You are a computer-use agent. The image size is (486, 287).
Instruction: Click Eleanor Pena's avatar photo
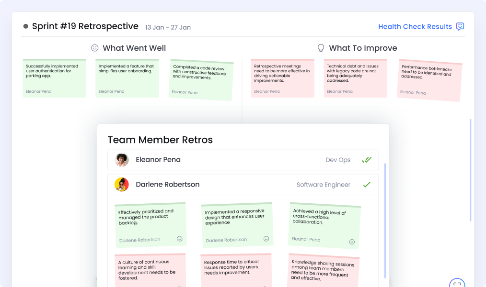[122, 160]
